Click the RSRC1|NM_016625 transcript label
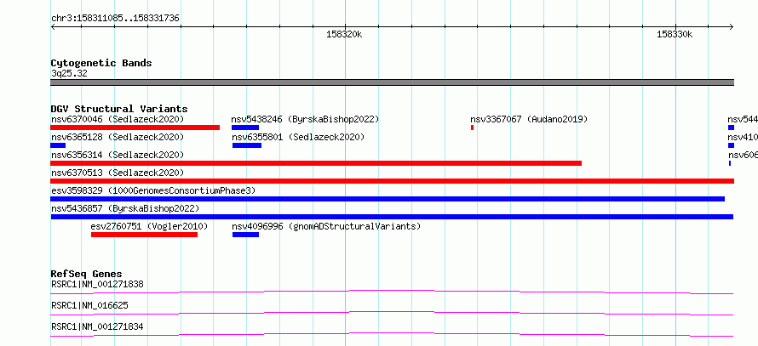 (x=89, y=305)
